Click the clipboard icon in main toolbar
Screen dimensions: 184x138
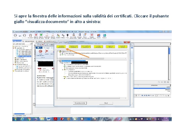(x=30, y=36)
